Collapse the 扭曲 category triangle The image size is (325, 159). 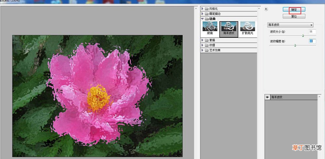[x=202, y=19]
